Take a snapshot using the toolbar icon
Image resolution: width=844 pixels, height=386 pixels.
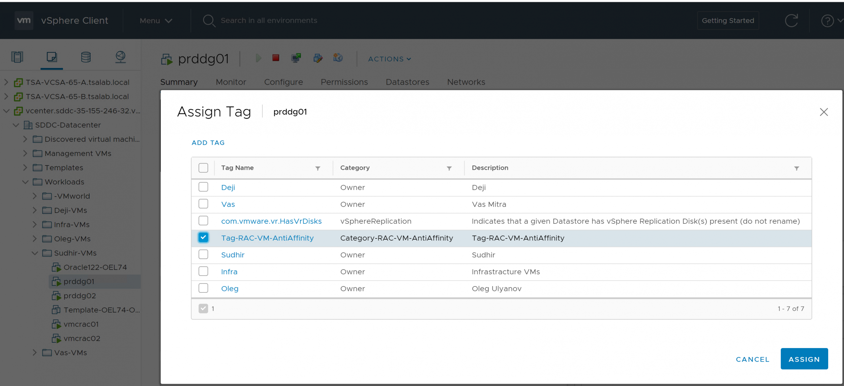point(338,58)
